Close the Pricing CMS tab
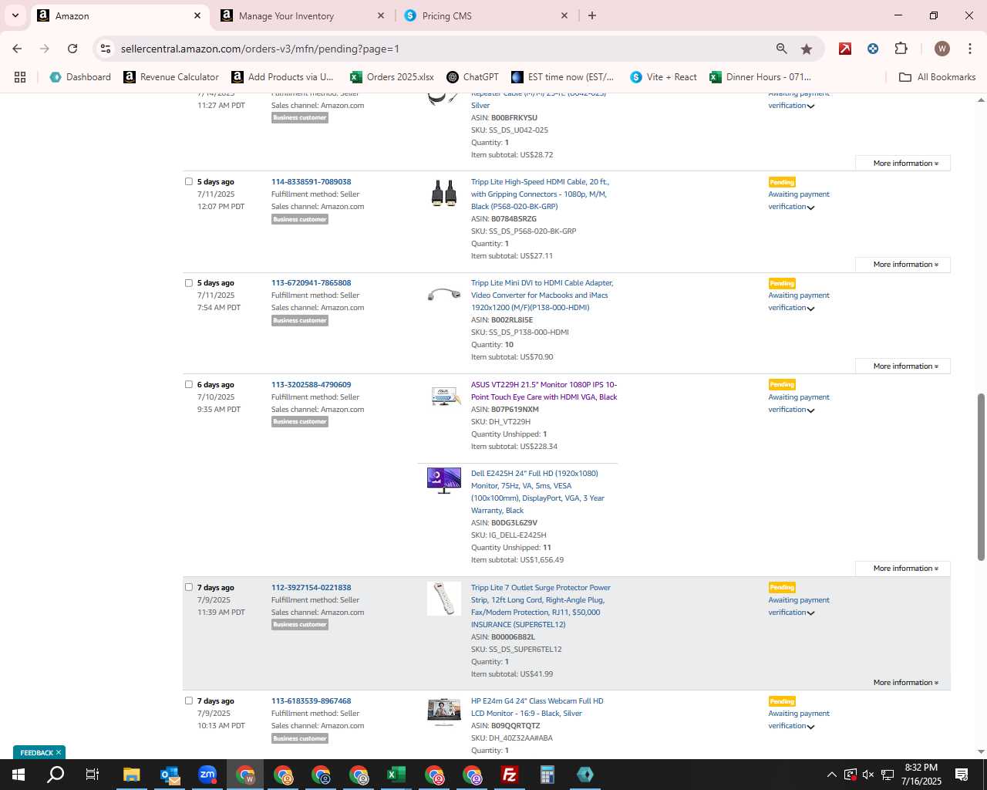 tap(564, 15)
